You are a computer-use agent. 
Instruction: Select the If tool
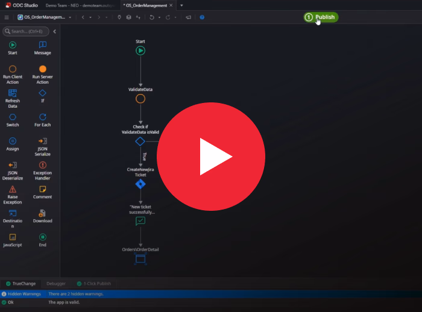(43, 96)
